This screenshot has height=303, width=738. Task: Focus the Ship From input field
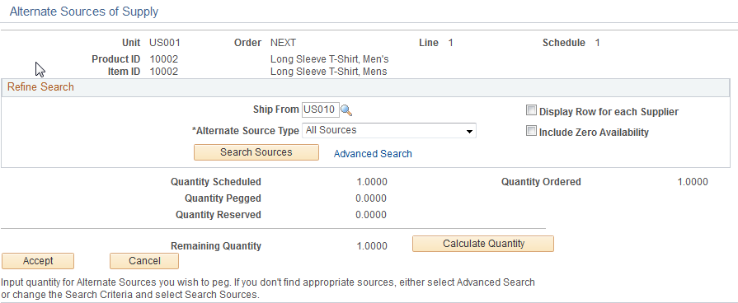tap(320, 110)
